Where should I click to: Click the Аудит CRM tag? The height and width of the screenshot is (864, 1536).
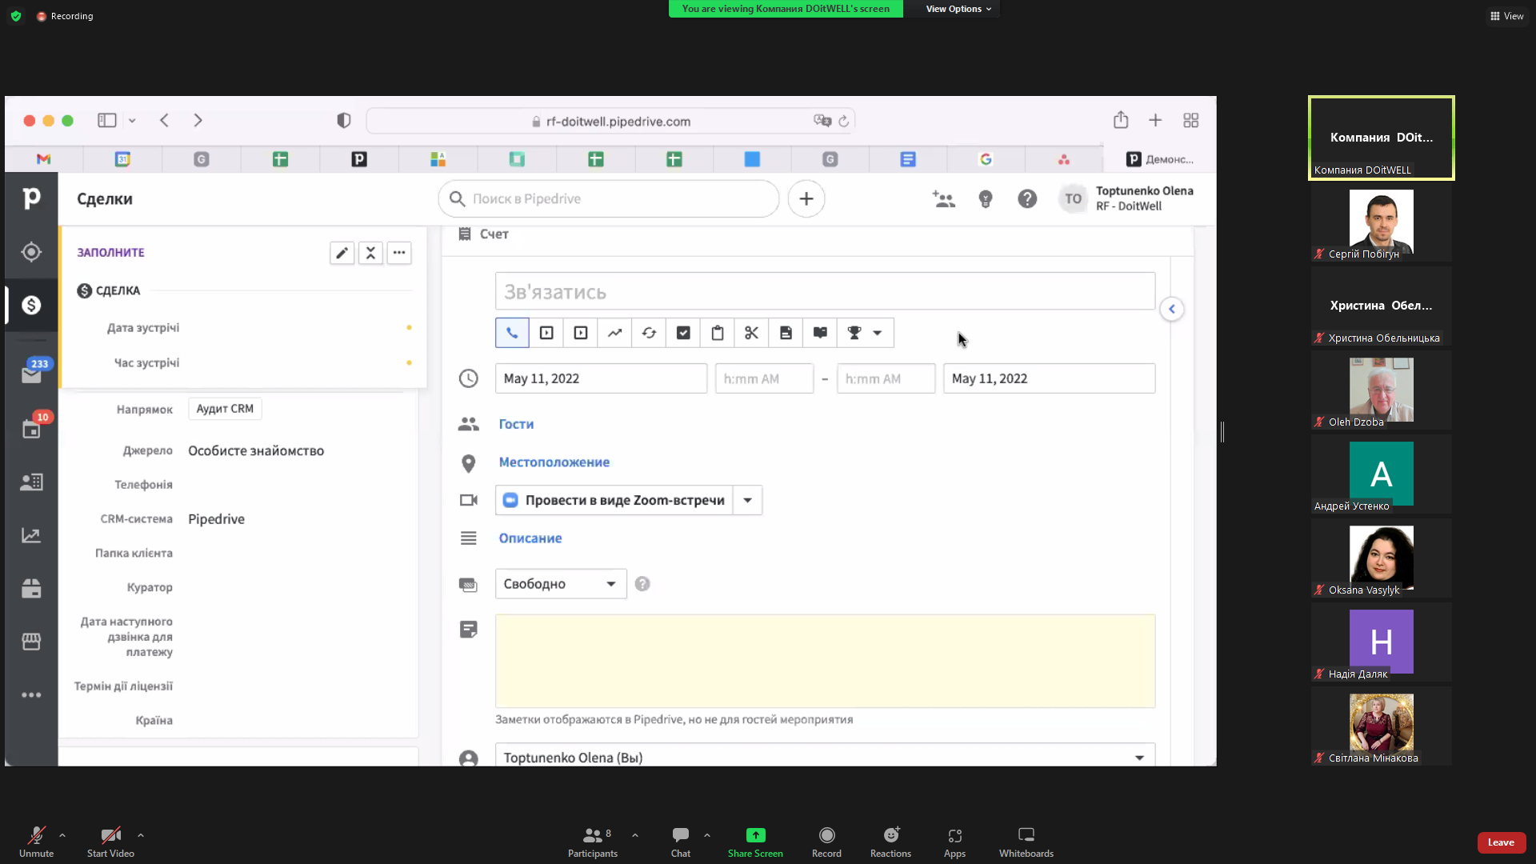225,409
